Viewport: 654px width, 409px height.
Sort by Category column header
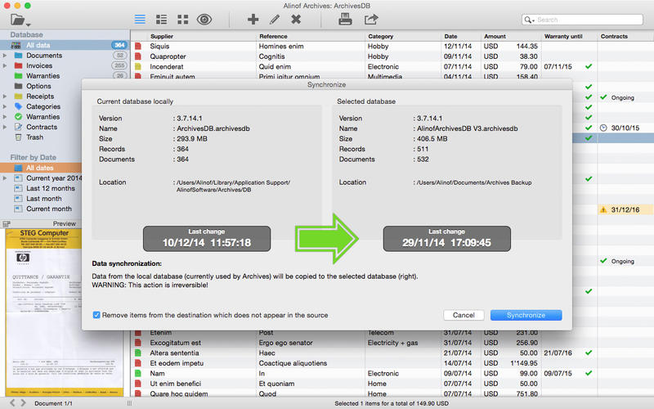pos(380,36)
